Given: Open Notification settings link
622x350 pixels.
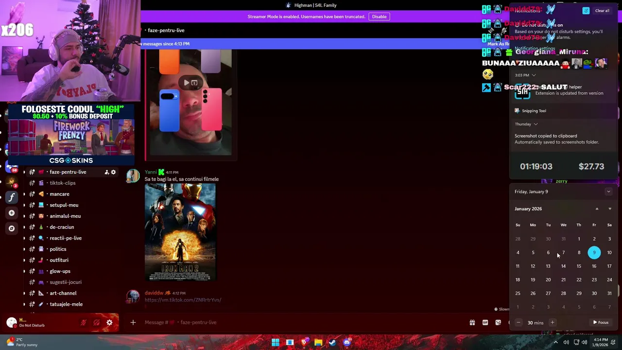Looking at the screenshot, I should 535,49.
